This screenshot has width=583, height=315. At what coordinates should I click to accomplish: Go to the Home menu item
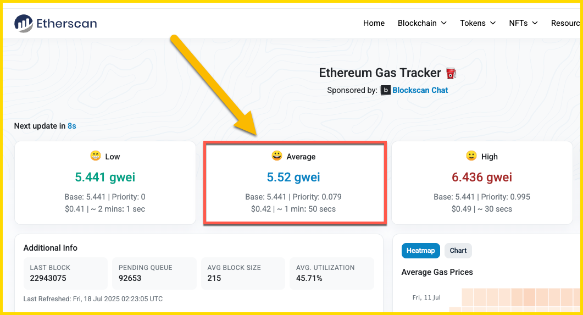(374, 23)
